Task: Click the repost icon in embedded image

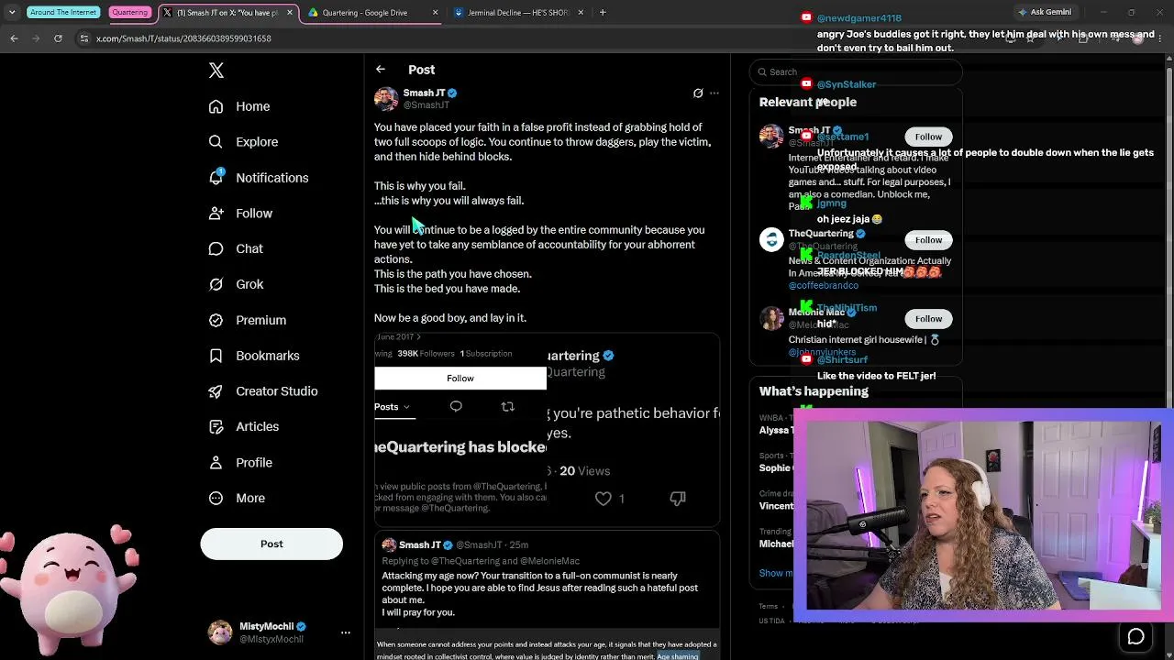Action: pos(507,406)
